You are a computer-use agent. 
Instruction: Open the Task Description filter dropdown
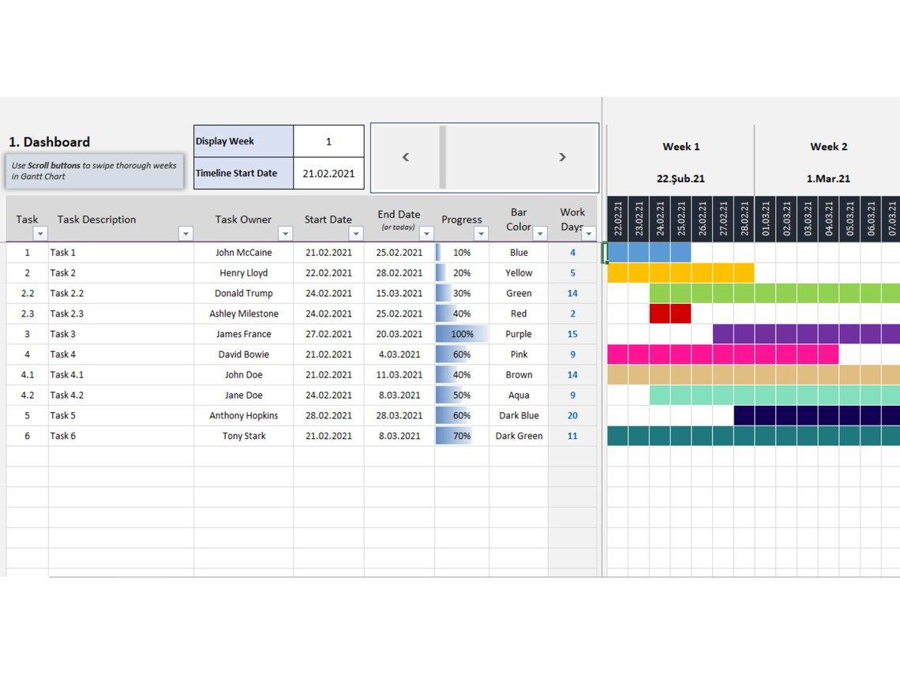tap(186, 234)
